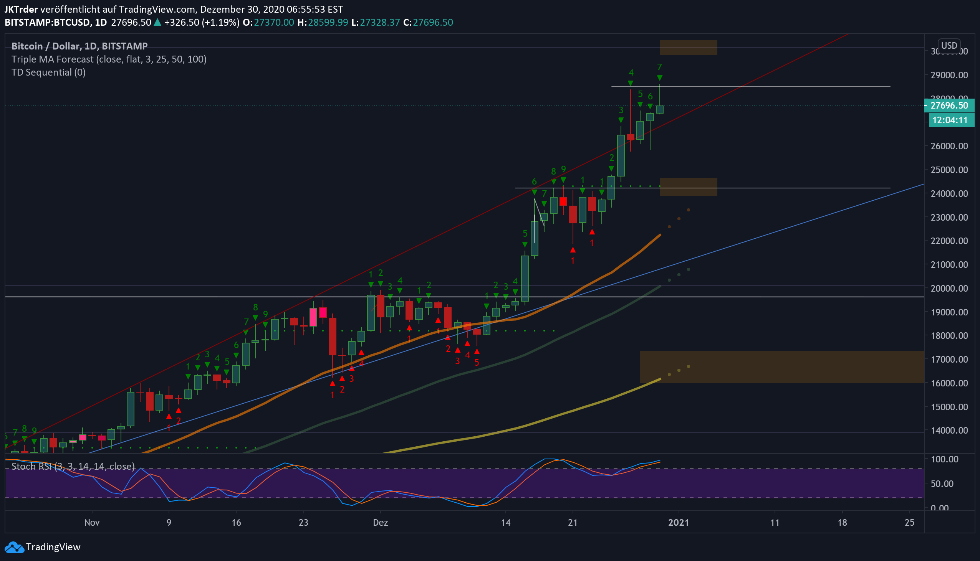The height and width of the screenshot is (561, 980).
Task: Click the 26000.00 price axis label
Action: pyautogui.click(x=949, y=146)
